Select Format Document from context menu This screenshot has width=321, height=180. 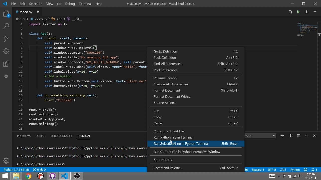coord(167,90)
